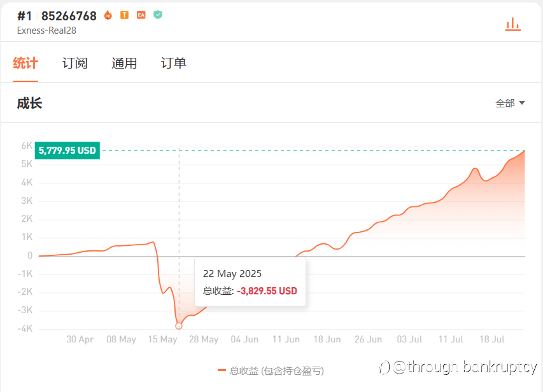The height and width of the screenshot is (392, 543).
Task: Click the 5,779.95 USD value label
Action: 67,151
